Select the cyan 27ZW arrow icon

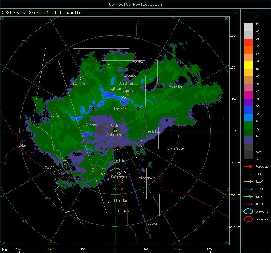pos(248,189)
